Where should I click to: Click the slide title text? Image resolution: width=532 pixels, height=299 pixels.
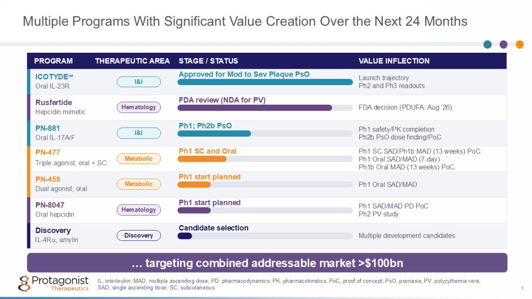[x=245, y=21]
